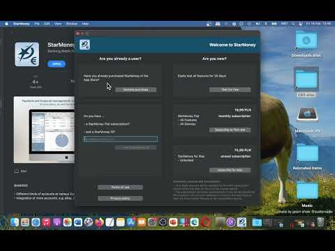This screenshot has width=335, height=251.
Task: Click the Bluetooth icon in menu bar
Action: [266, 24]
